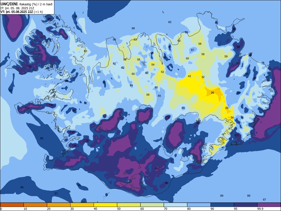The width and height of the screenshot is (281, 211).
Task: Click the '52' humidity value
Action: pos(162,72)
